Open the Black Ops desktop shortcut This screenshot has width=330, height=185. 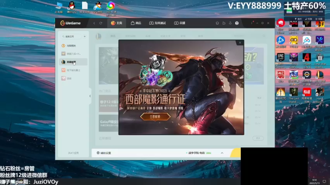[294, 26]
